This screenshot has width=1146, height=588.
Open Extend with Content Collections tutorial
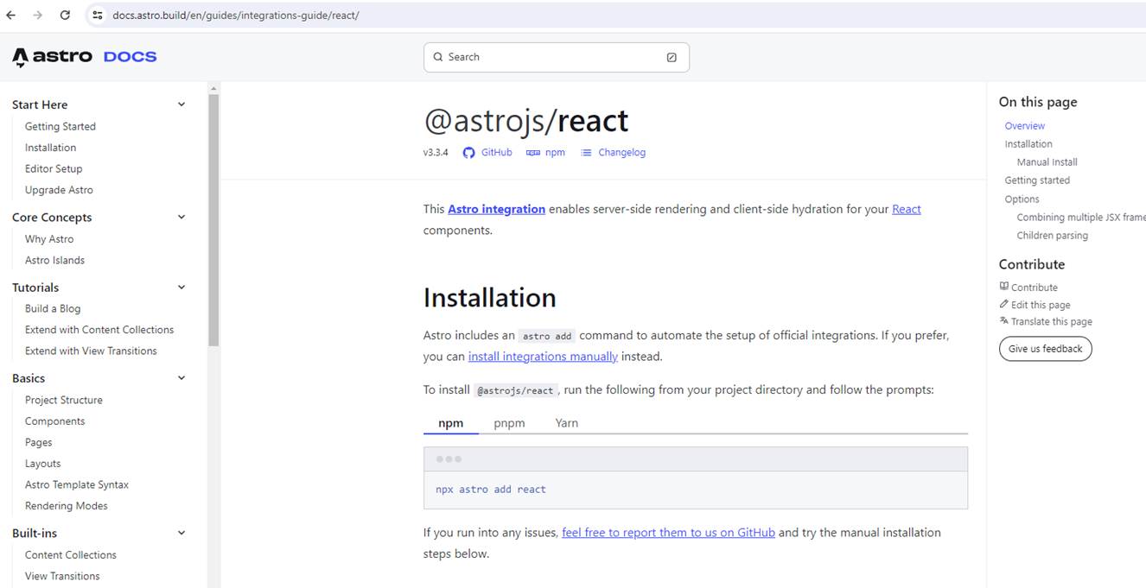click(x=99, y=330)
